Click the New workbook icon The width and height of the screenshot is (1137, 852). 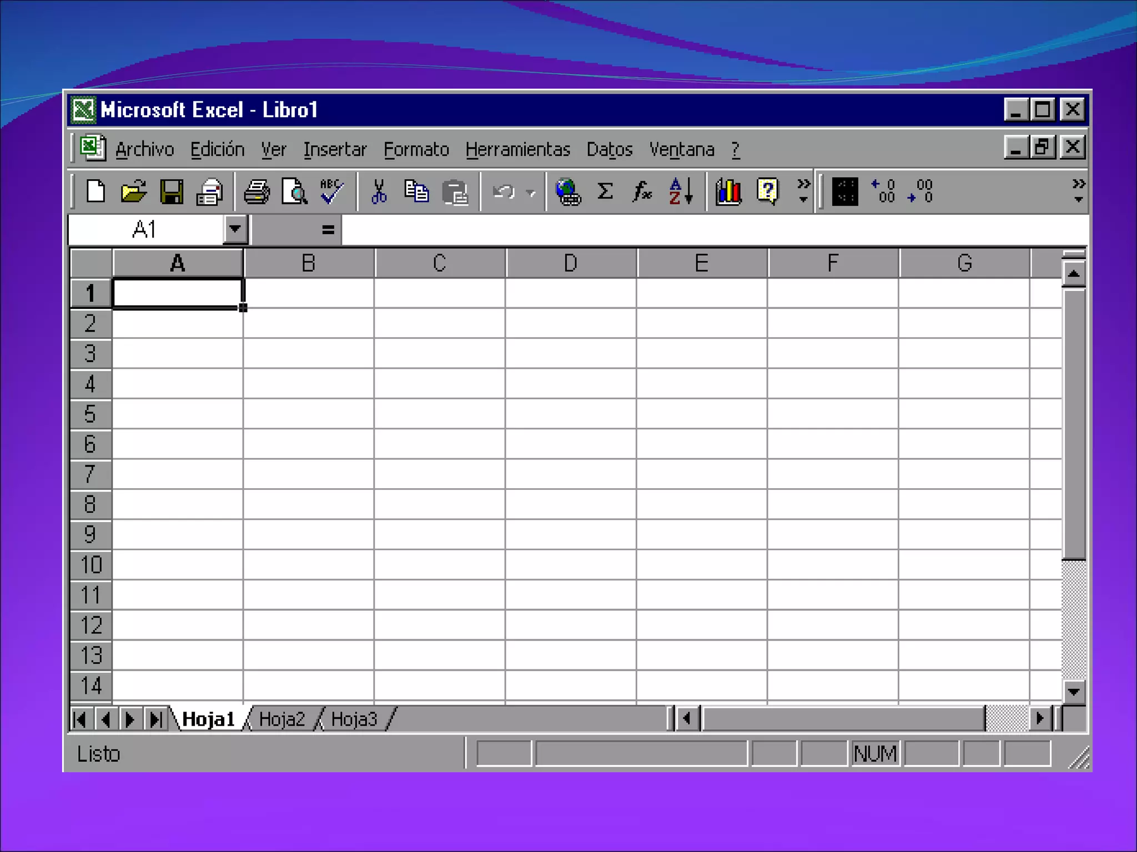click(95, 192)
